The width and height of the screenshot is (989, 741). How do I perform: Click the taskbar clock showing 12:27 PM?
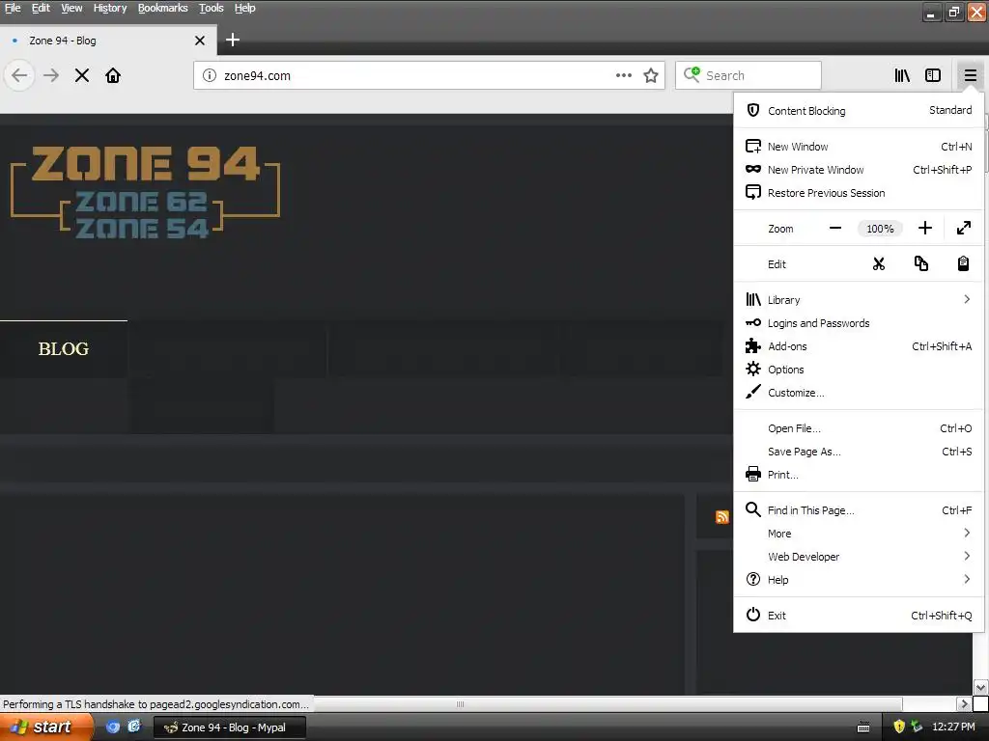(x=953, y=727)
